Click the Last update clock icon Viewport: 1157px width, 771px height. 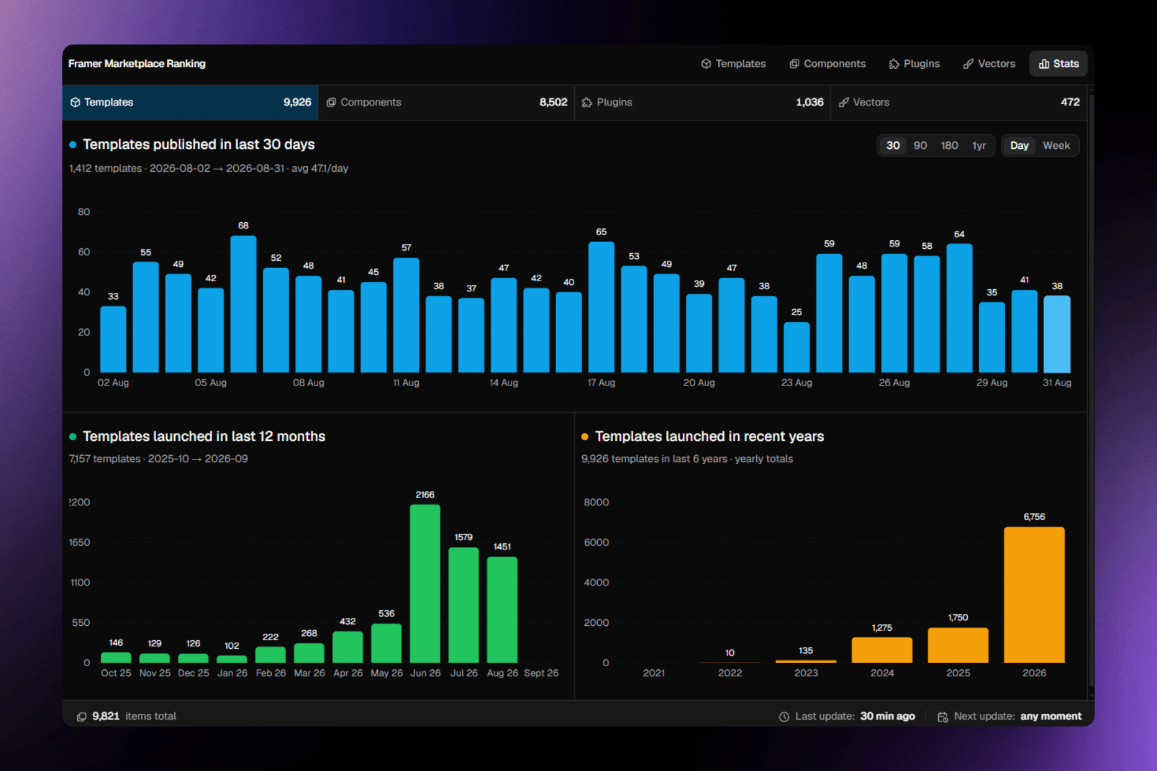coord(784,717)
